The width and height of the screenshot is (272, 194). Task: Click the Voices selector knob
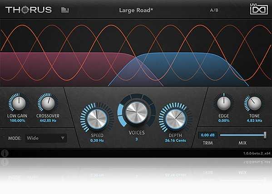[x=137, y=112]
